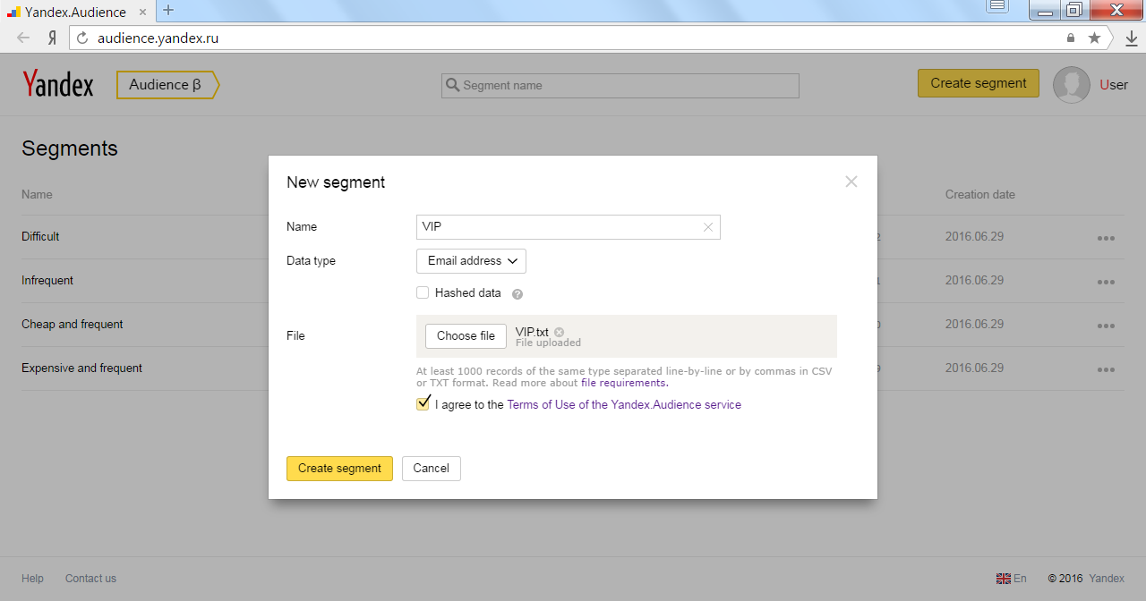Click the Choose file button

point(466,336)
